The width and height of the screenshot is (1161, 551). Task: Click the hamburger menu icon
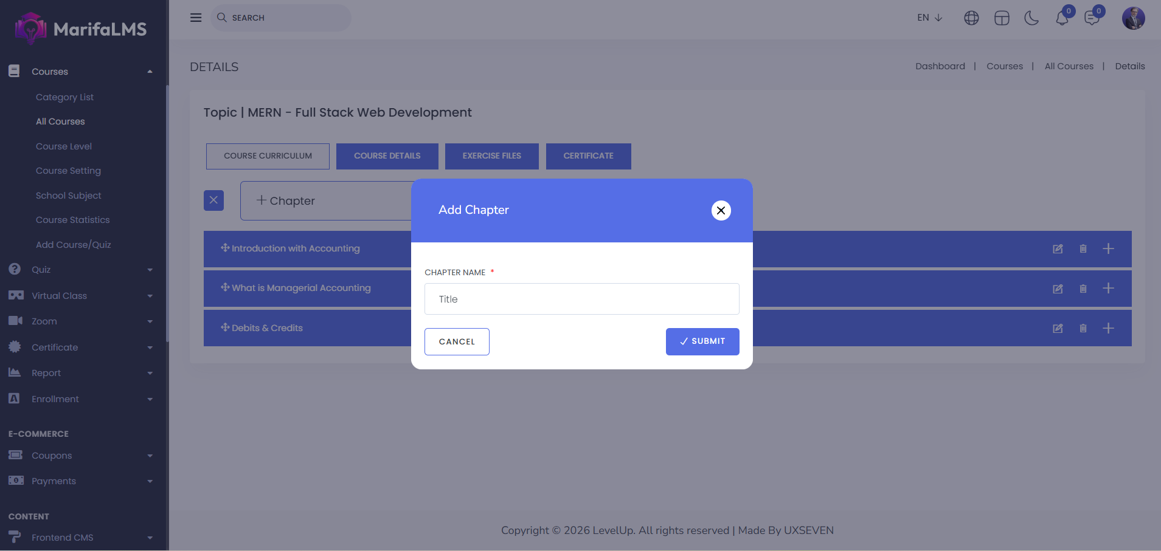tap(196, 18)
